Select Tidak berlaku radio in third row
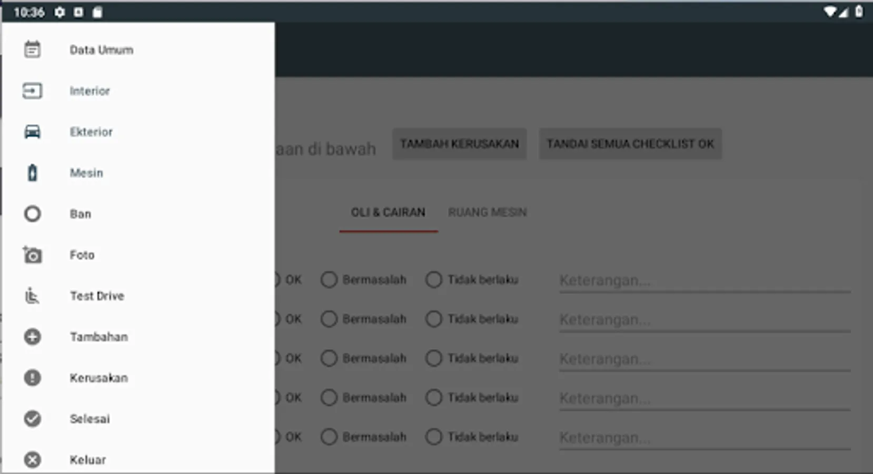873x474 pixels. pyautogui.click(x=434, y=359)
